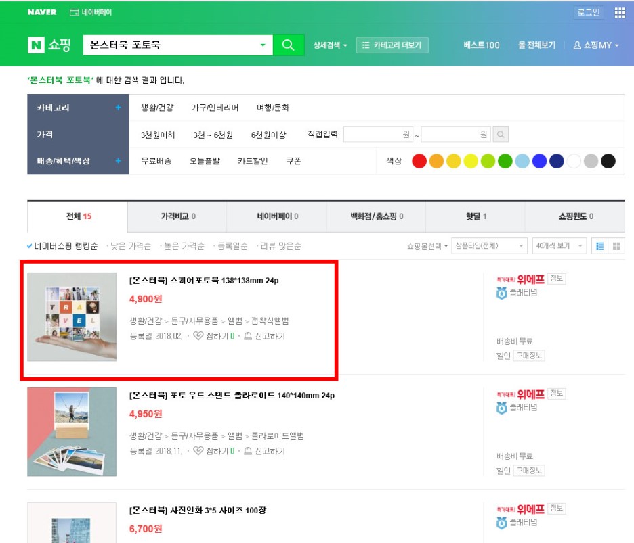
Task: Filter by 가구/인테리어 category
Action: click(215, 108)
